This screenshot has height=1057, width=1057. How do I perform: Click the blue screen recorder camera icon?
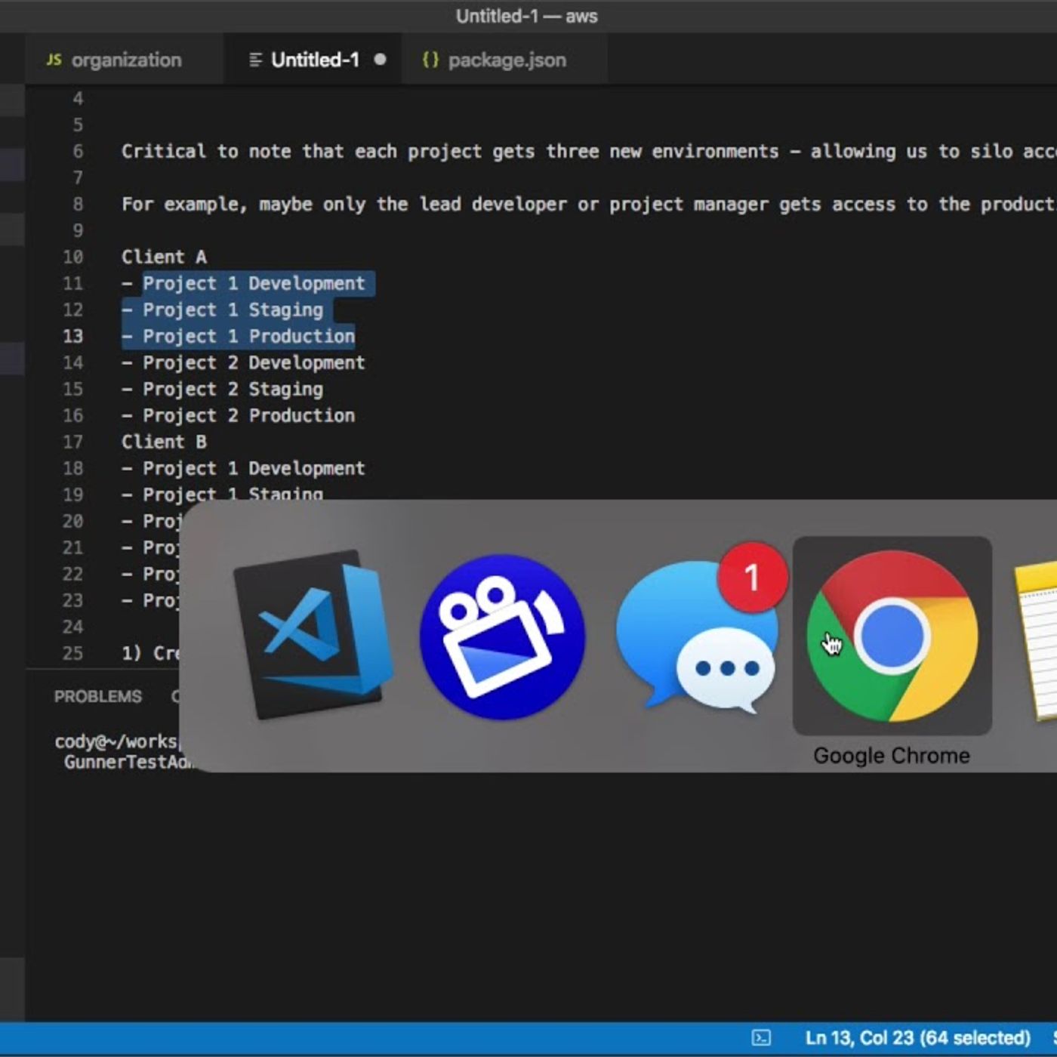[502, 636]
